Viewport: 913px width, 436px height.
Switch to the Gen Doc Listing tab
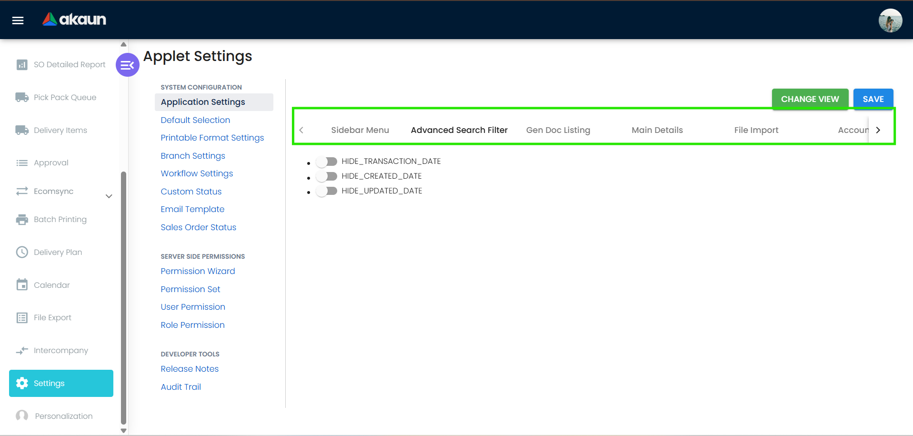[558, 130]
